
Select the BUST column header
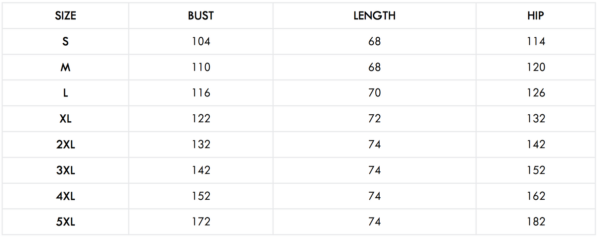click(x=201, y=16)
